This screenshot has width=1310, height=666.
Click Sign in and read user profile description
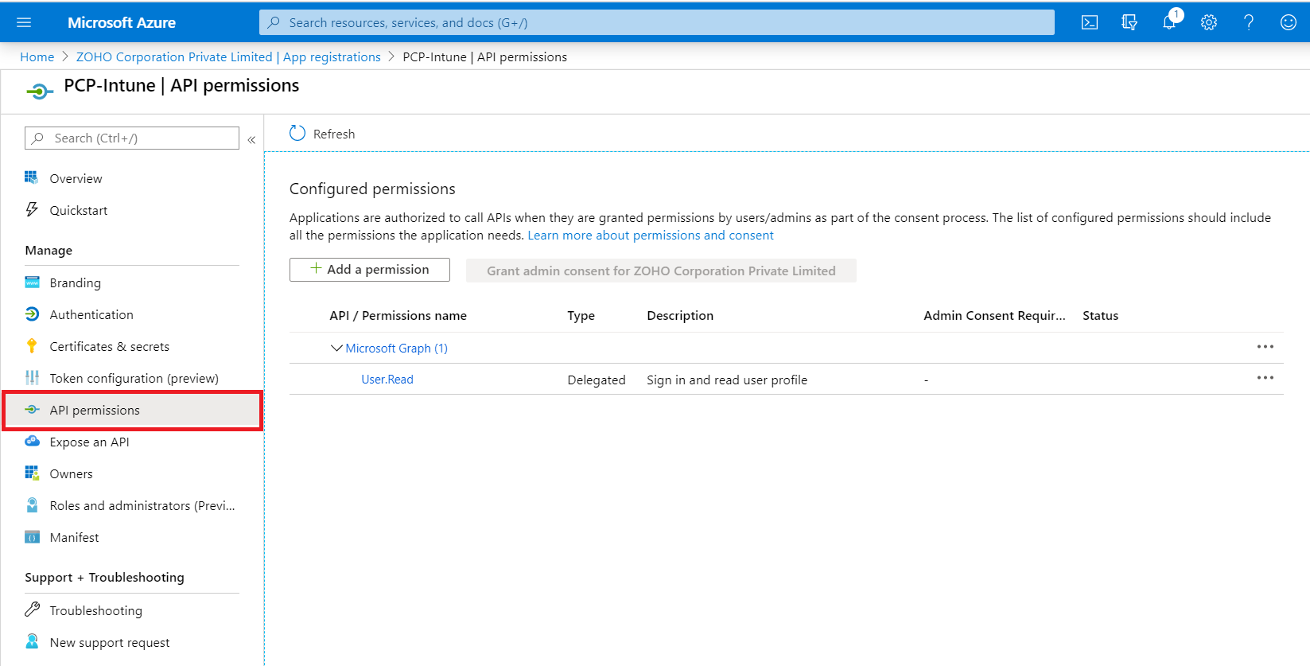(727, 380)
